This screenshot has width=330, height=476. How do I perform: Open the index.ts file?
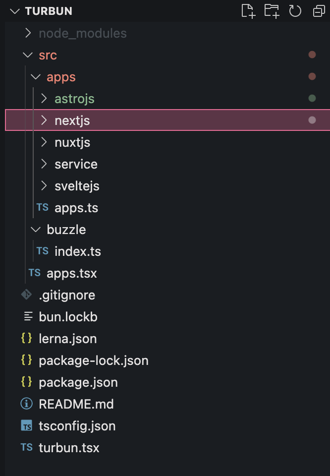pyautogui.click(x=78, y=252)
